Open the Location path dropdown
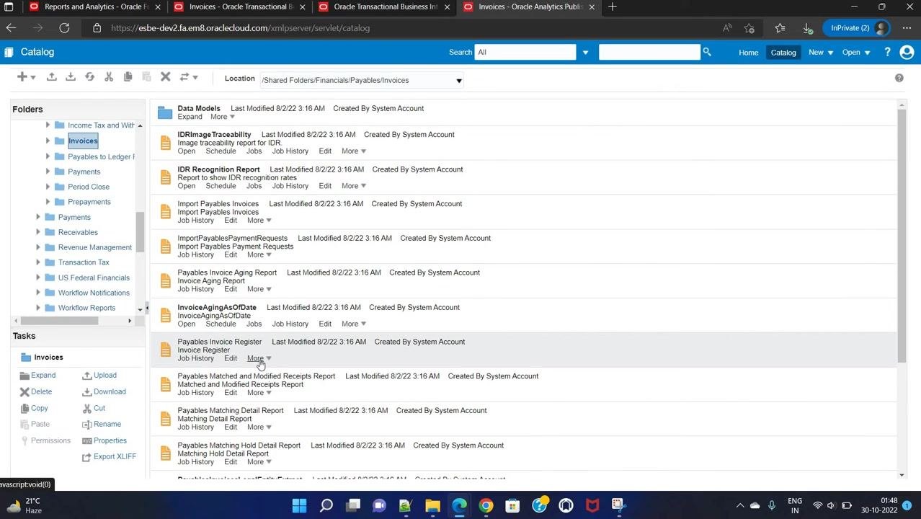921x519 pixels. pyautogui.click(x=458, y=80)
